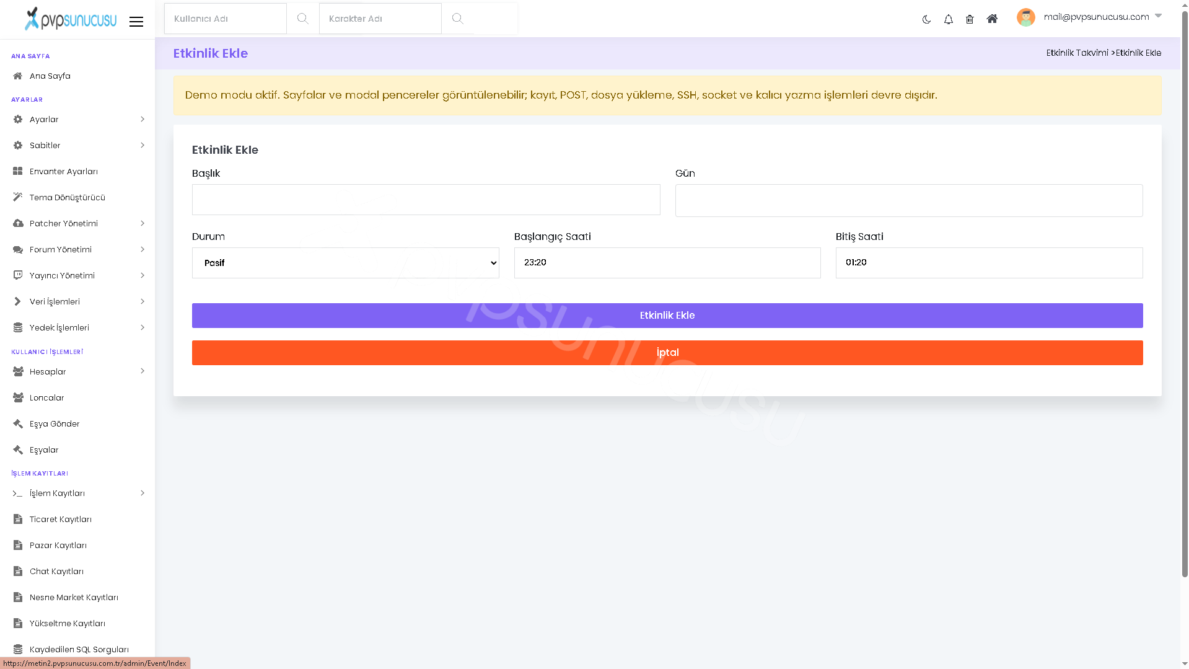The image size is (1189, 669).
Task: Click the search icon beside Kullanıcı Adı
Action: (x=302, y=19)
